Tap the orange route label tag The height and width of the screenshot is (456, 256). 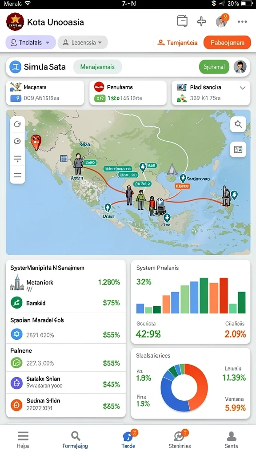(x=182, y=186)
